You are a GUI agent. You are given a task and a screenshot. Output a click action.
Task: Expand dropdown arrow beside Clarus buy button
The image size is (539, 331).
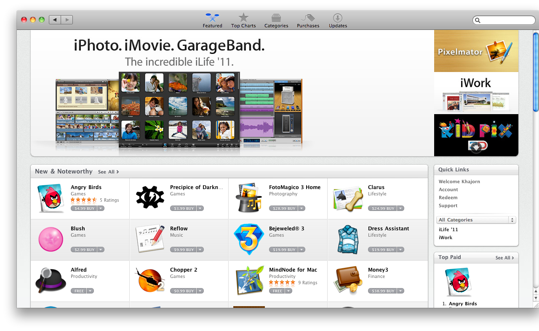400,208
